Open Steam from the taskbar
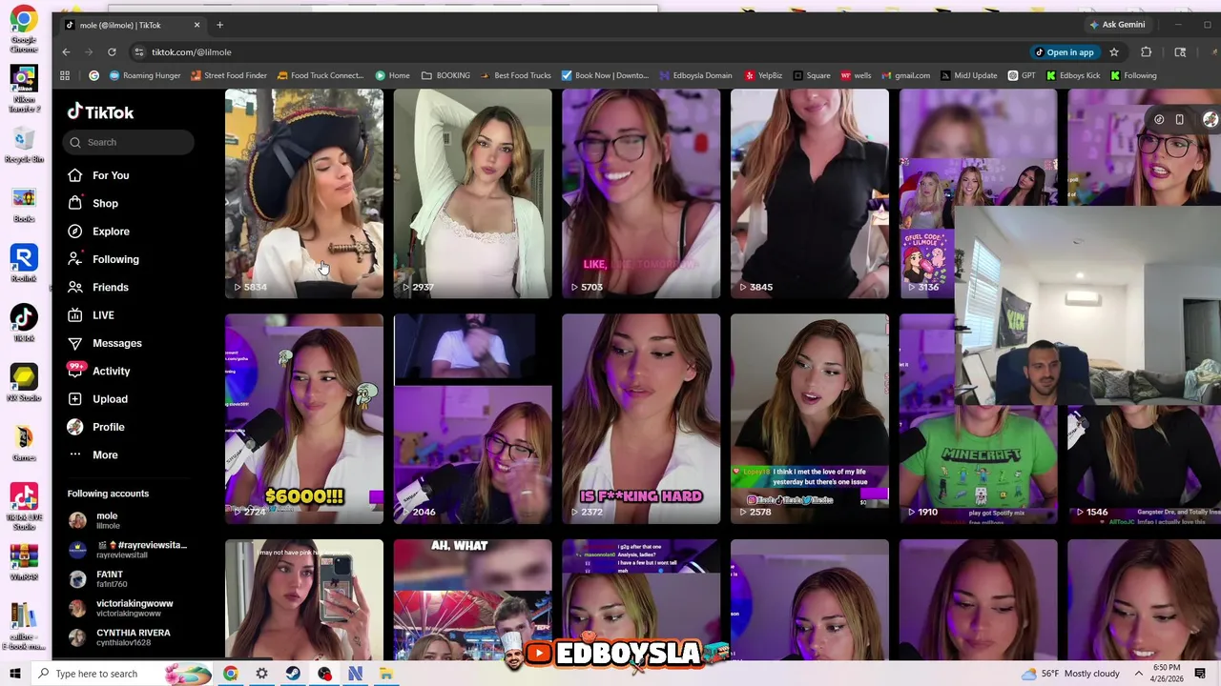Screen dimensions: 1221x686 293,674
